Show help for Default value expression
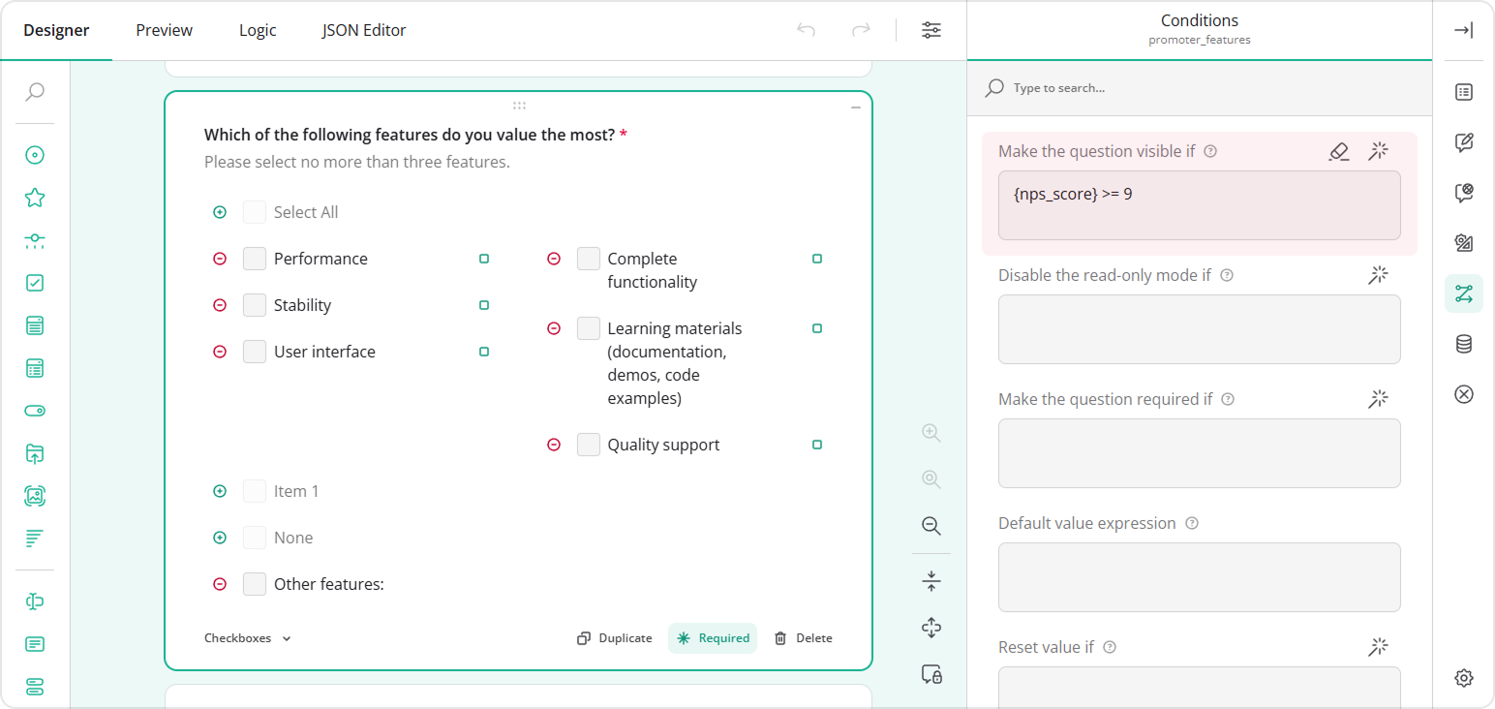1495x709 pixels. [1192, 523]
